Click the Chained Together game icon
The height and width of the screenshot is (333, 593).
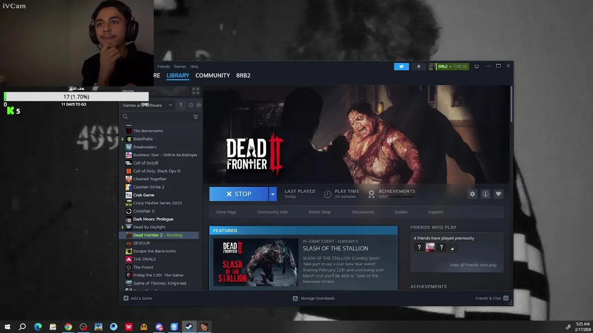[x=129, y=179]
